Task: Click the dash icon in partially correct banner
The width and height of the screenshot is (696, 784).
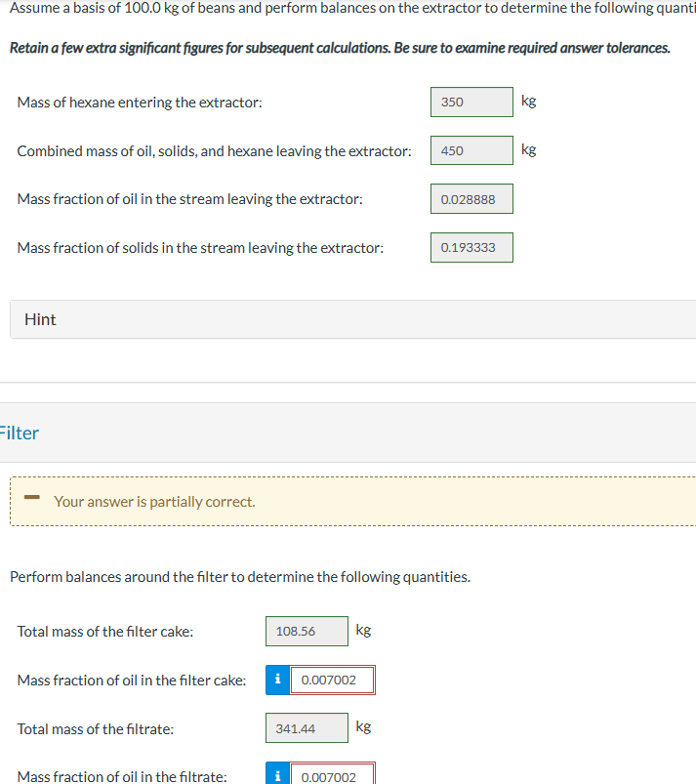Action: pyautogui.click(x=32, y=497)
